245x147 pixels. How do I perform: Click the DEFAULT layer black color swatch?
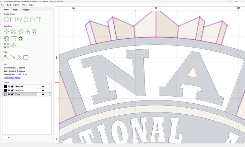point(5,87)
